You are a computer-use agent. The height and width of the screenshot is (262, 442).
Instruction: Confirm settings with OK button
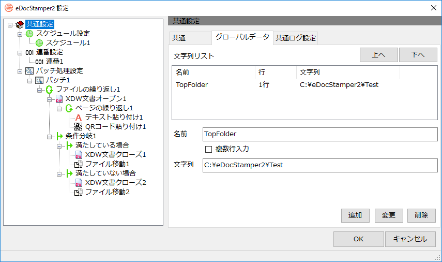(359, 239)
